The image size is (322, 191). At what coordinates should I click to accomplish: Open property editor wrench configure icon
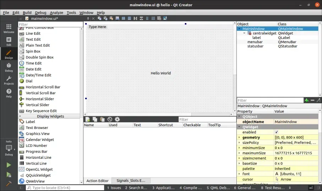318,100
